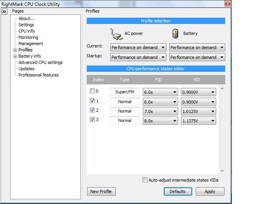268x204 pixels.
Task: Open the CPU info page
Action: [27, 31]
